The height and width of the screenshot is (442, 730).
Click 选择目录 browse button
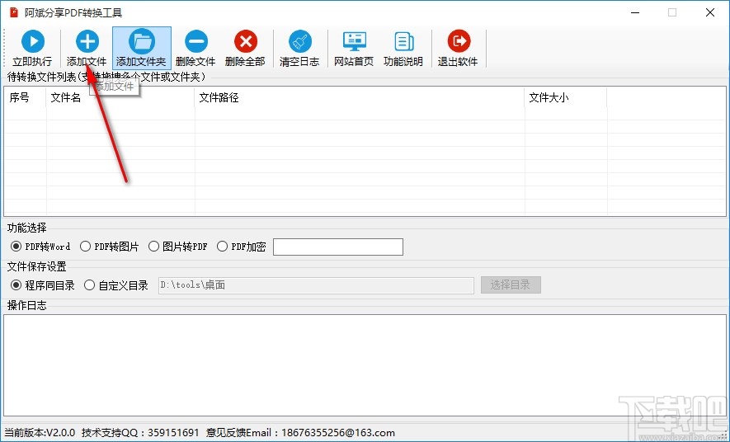pos(511,285)
